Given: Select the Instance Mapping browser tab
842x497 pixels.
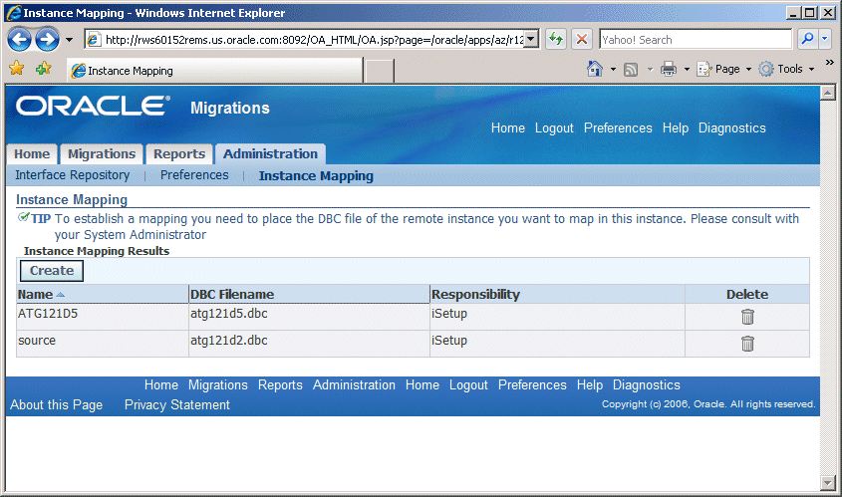Looking at the screenshot, I should (x=215, y=71).
